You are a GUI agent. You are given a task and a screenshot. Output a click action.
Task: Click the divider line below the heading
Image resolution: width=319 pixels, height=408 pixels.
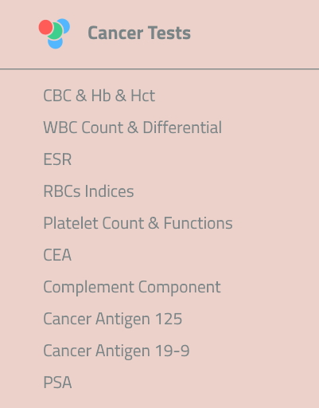coord(159,69)
